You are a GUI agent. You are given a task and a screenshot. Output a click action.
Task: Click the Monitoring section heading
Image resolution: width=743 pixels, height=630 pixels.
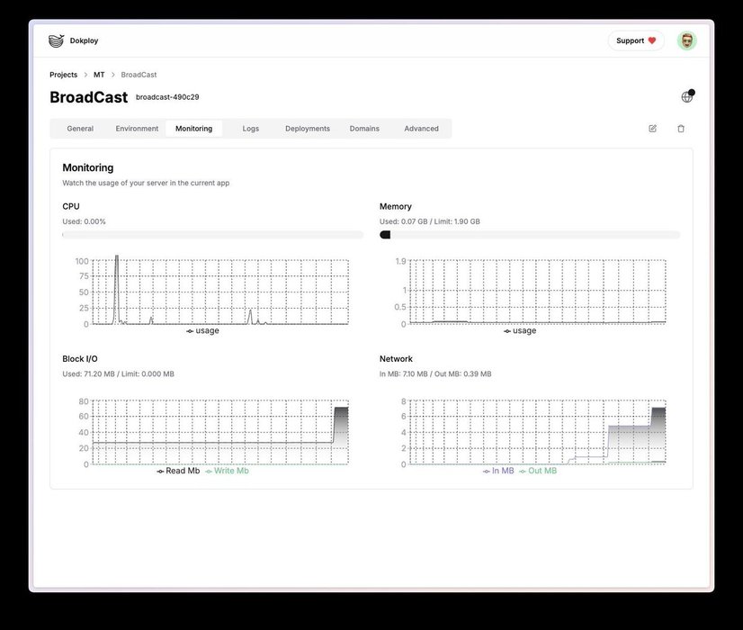(87, 167)
